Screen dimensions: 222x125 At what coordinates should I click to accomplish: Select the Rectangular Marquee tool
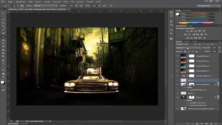coord(3,16)
